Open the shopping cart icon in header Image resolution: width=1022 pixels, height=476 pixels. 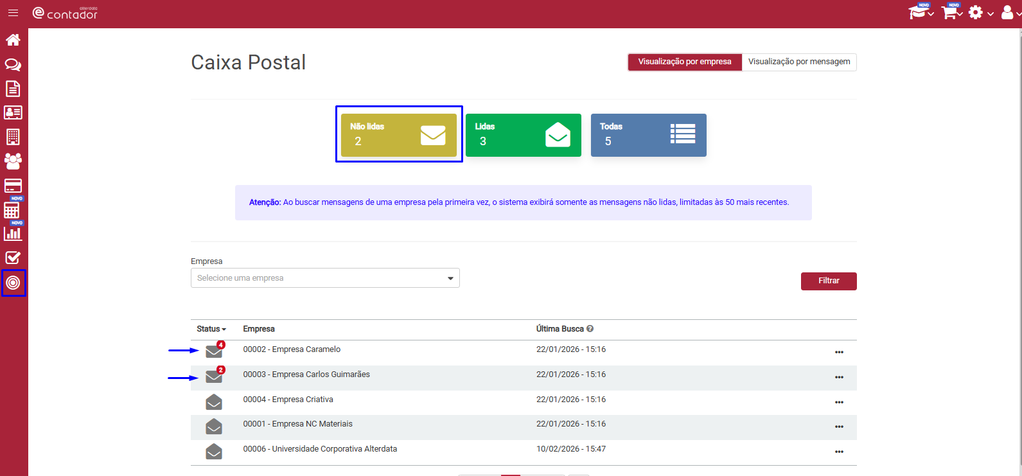click(x=951, y=12)
